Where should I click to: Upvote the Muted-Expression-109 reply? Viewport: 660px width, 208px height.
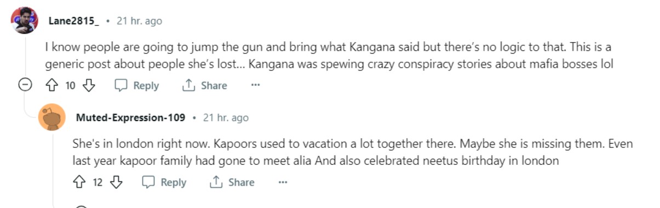pos(79,182)
